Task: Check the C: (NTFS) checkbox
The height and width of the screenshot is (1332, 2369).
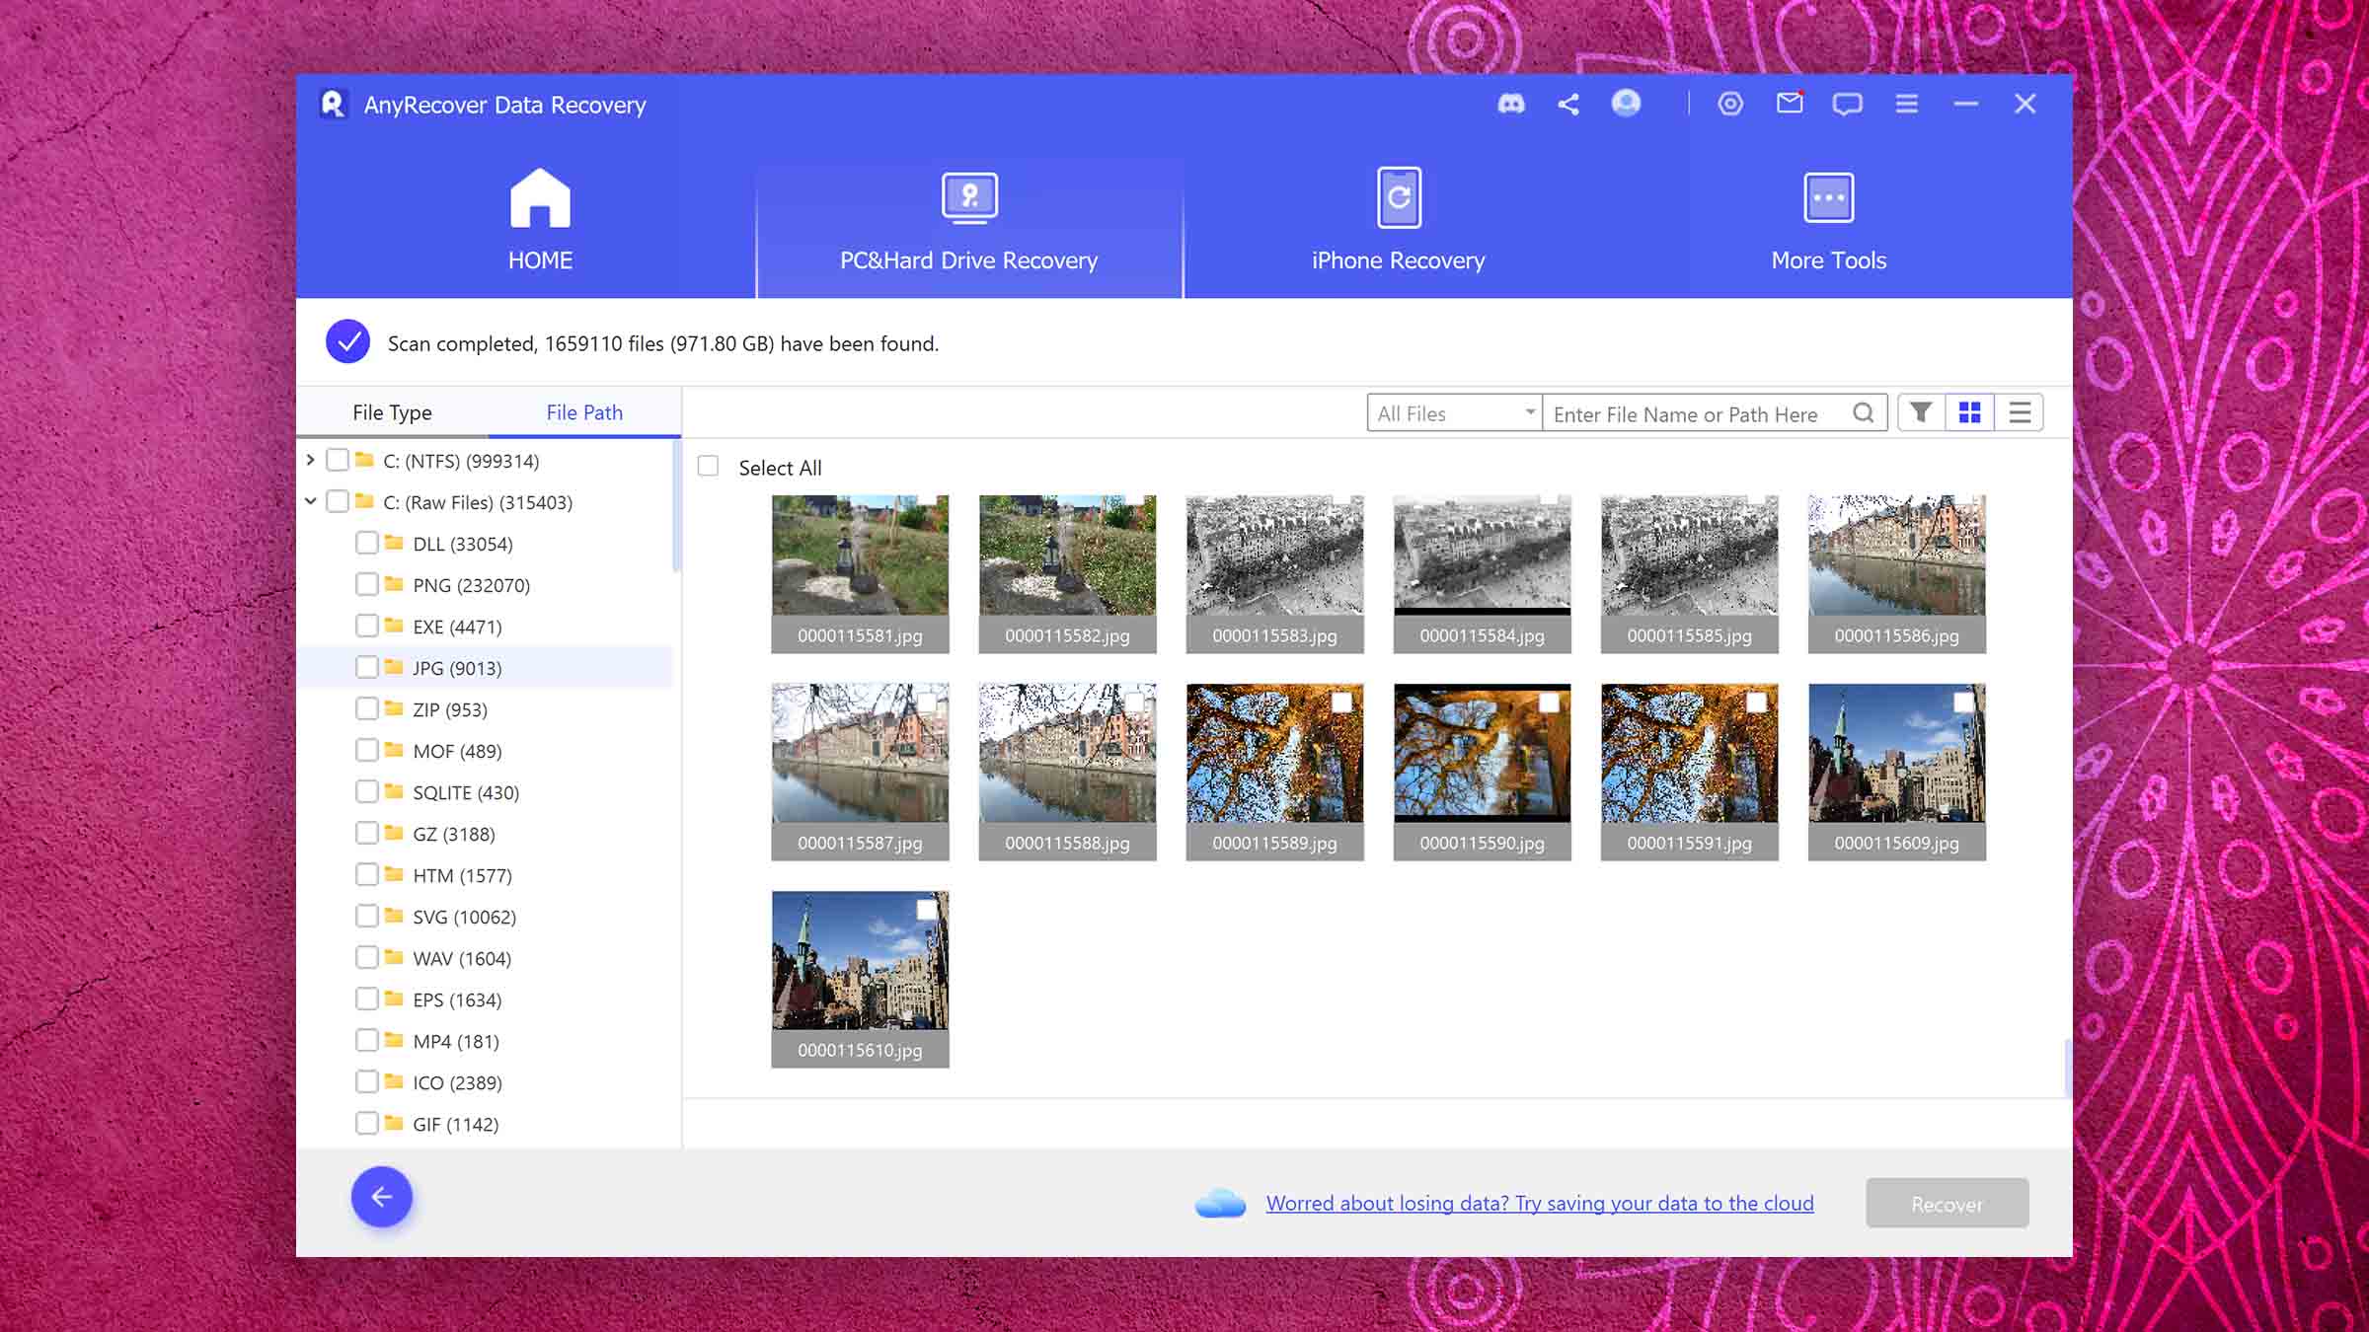Action: (x=338, y=460)
